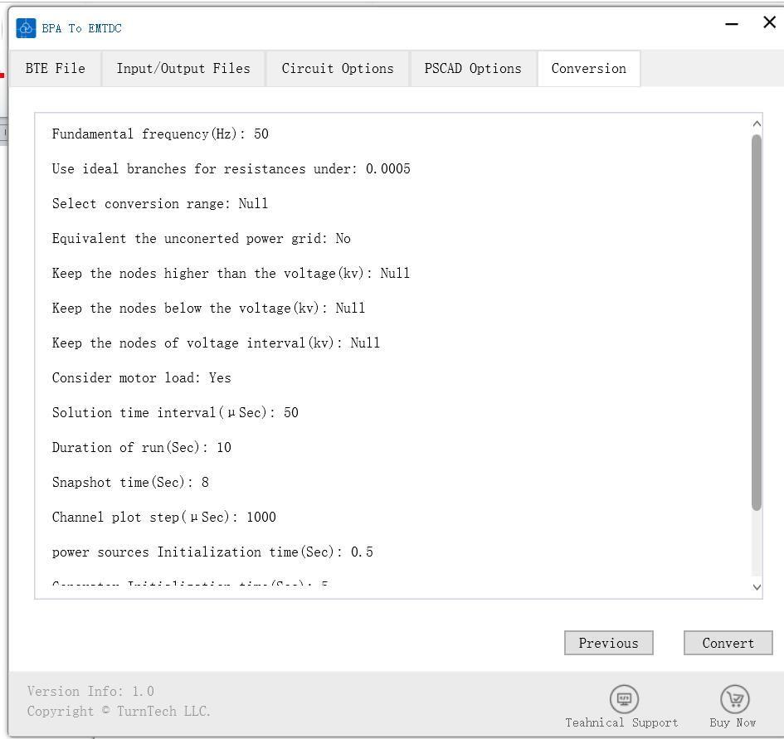784x739 pixels.
Task: Click 'Select conversion range: Null' line
Action: click(160, 203)
